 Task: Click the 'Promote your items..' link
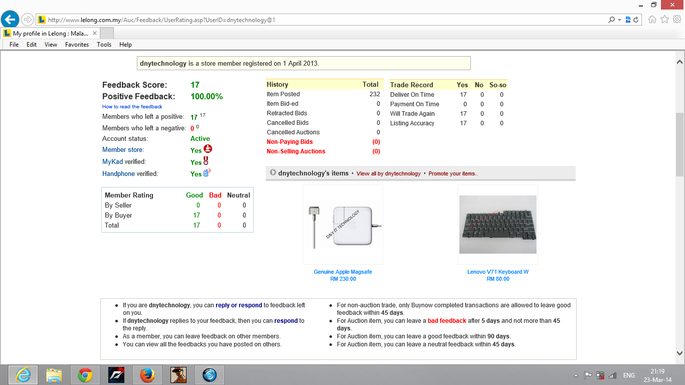pos(453,173)
